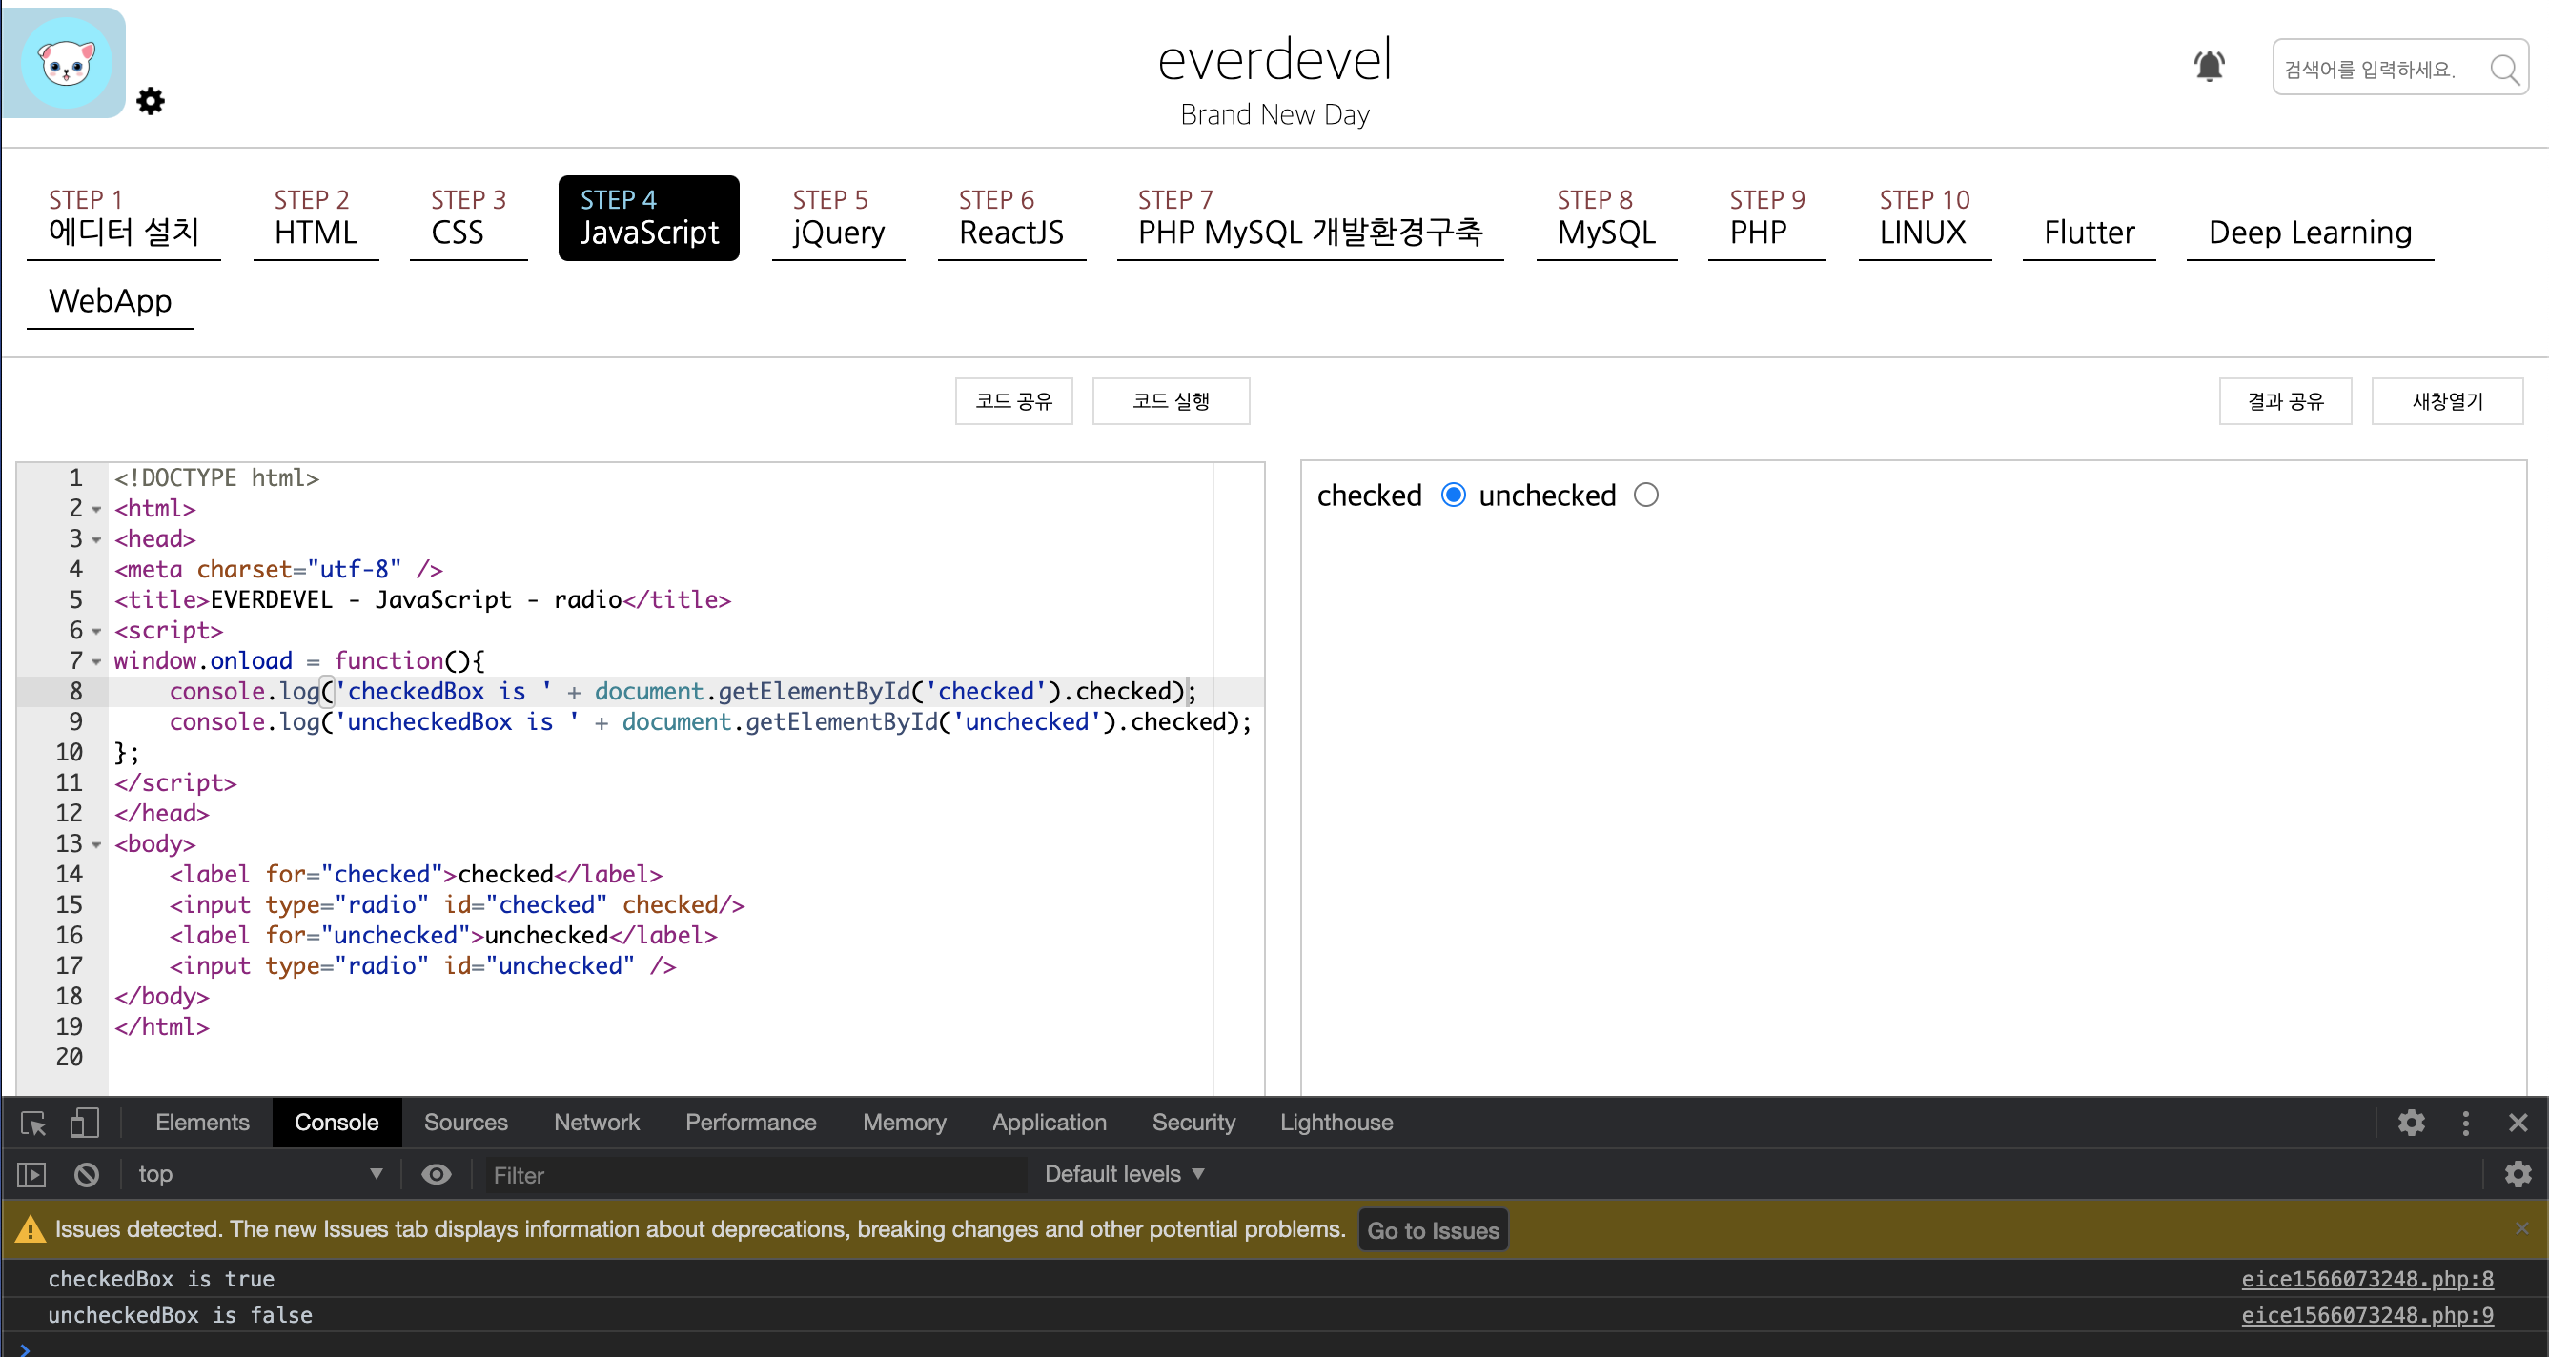Go to STEP 8 MySQL
This screenshot has width=2549, height=1357.
pos(1606,217)
